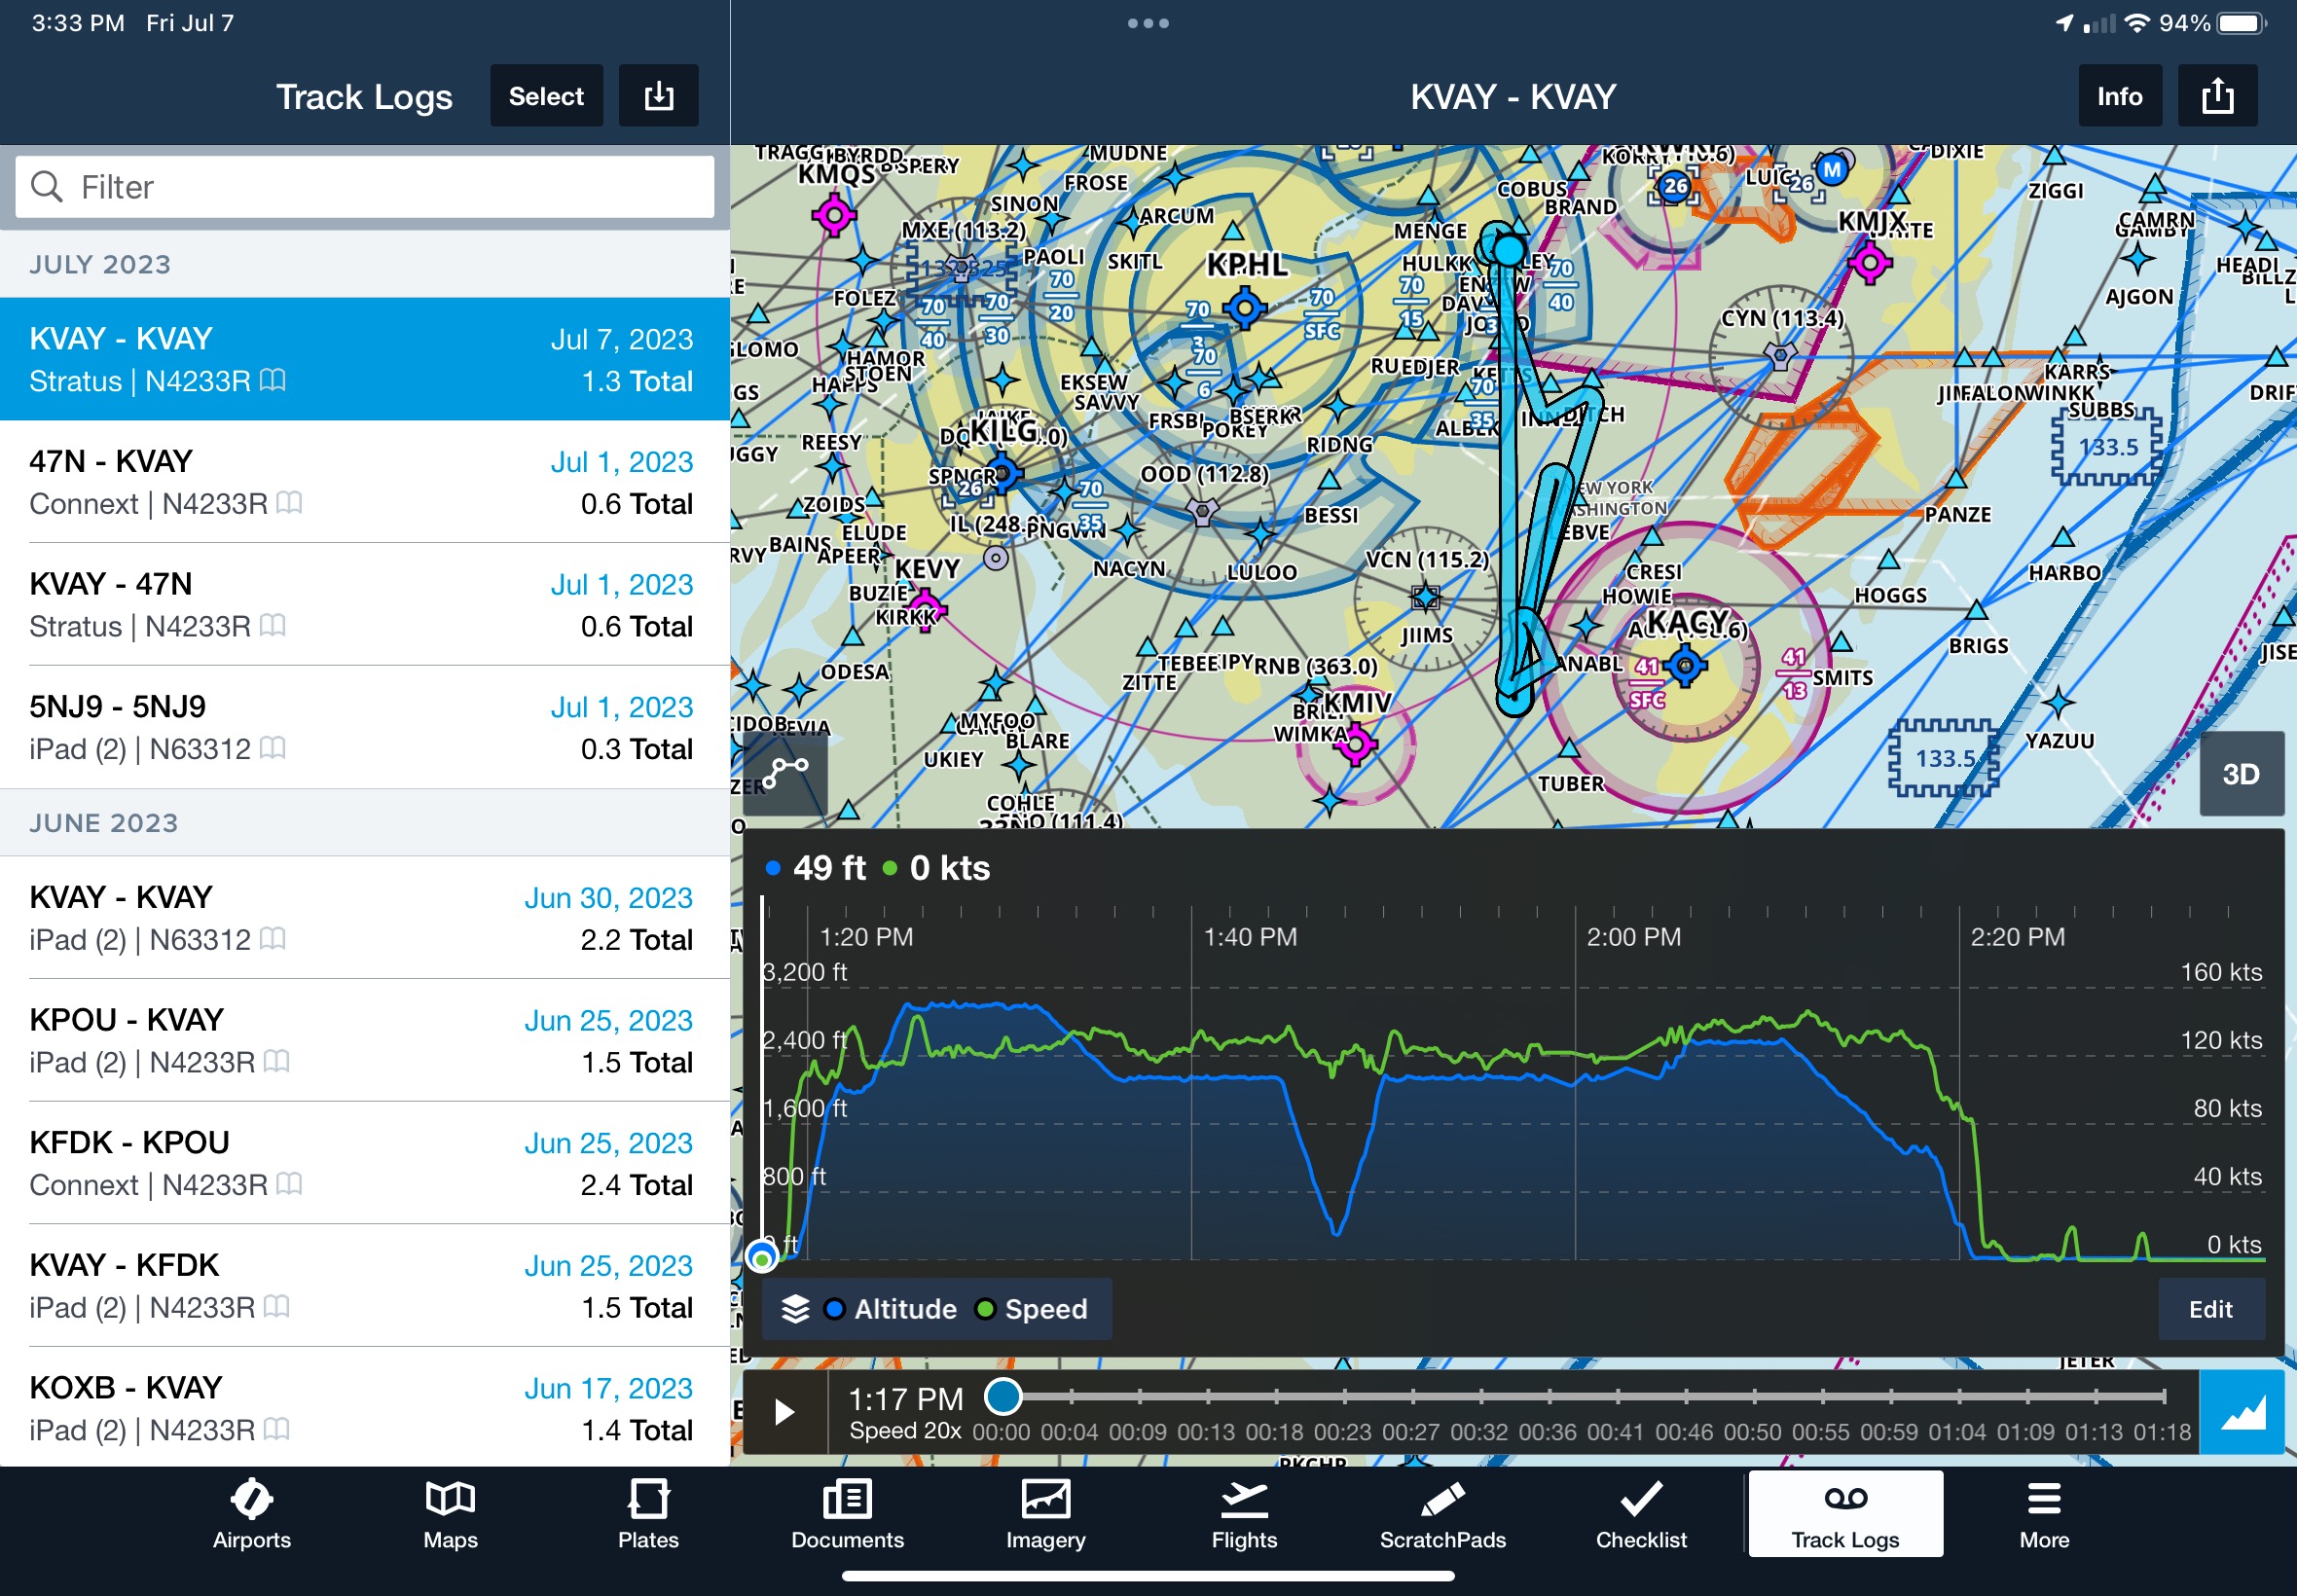Click the Select button
This screenshot has width=2297, height=1596.
[x=546, y=96]
